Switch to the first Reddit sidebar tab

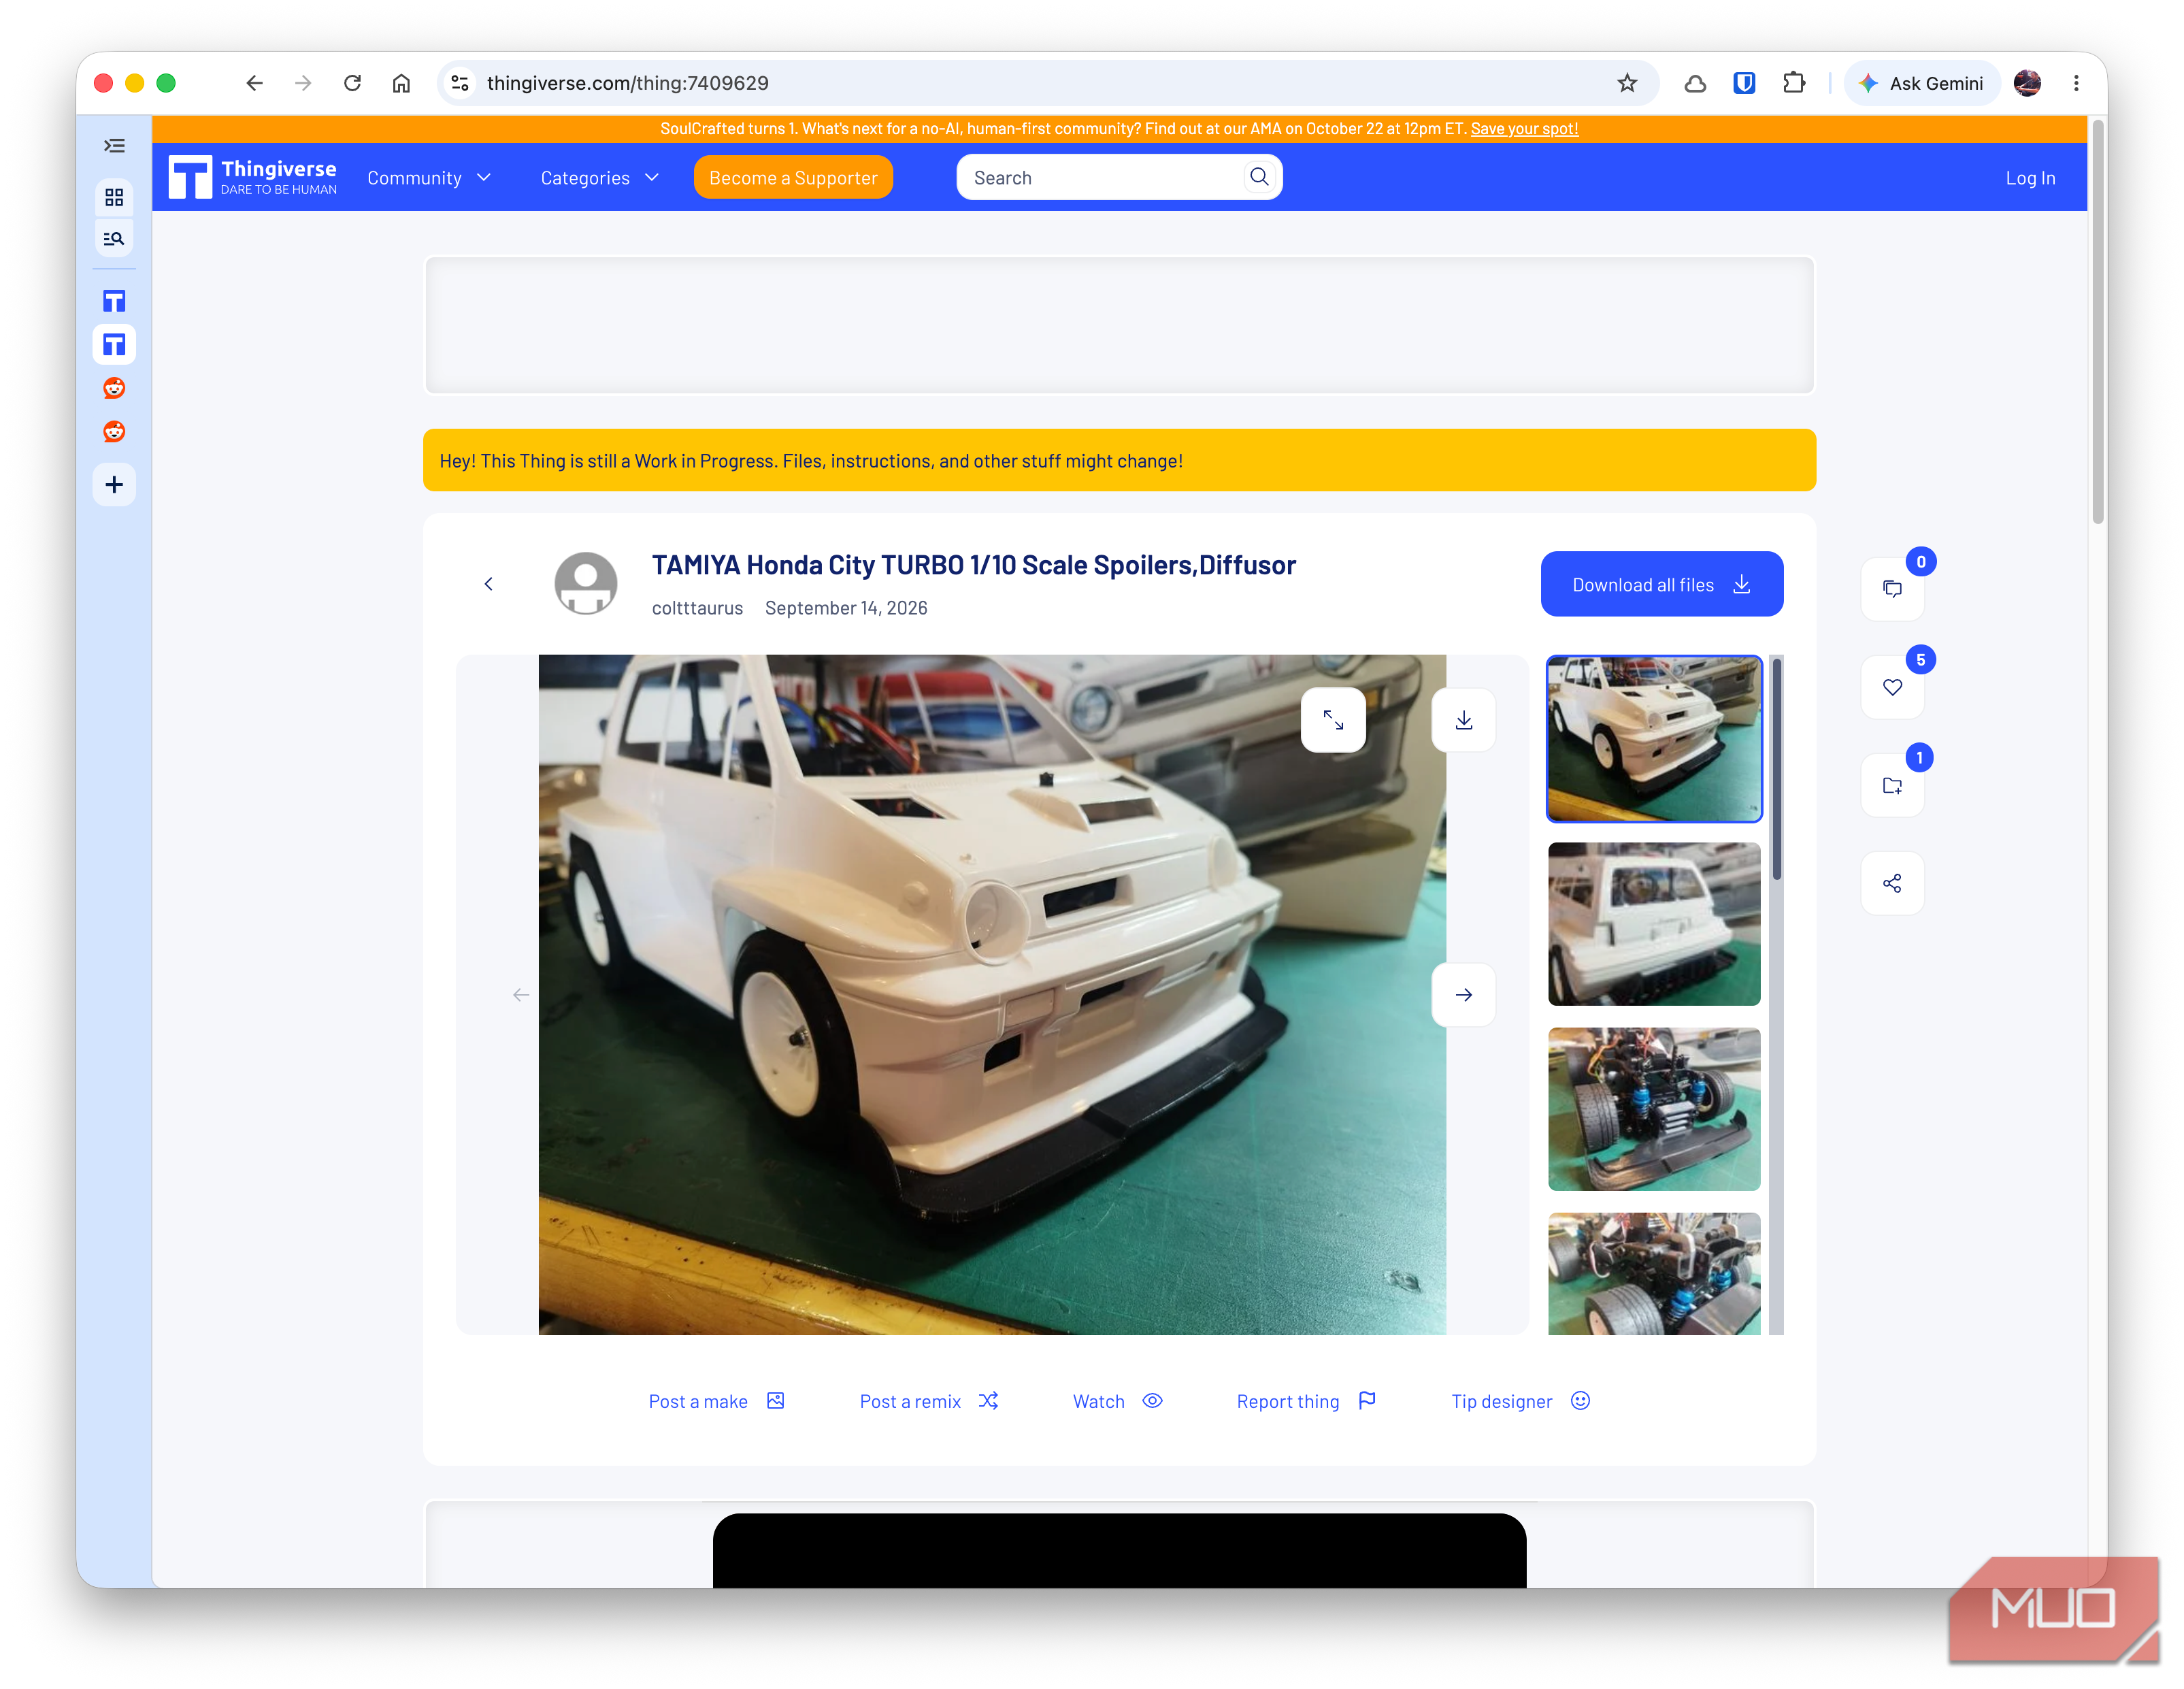[114, 388]
